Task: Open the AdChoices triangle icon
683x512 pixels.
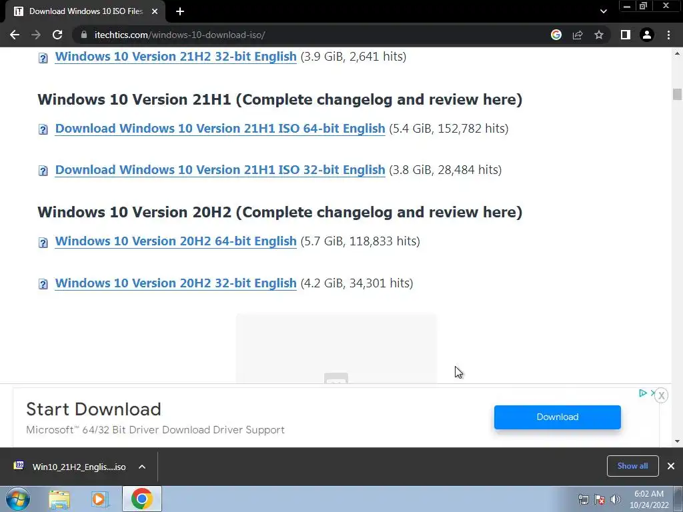Action: click(642, 393)
